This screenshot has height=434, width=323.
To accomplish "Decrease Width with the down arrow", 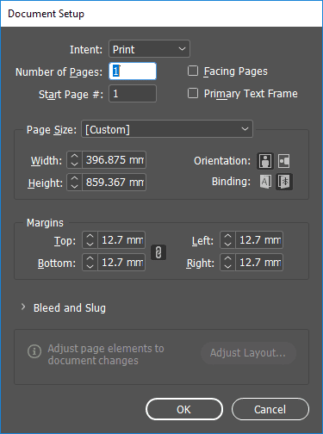I will click(75, 164).
